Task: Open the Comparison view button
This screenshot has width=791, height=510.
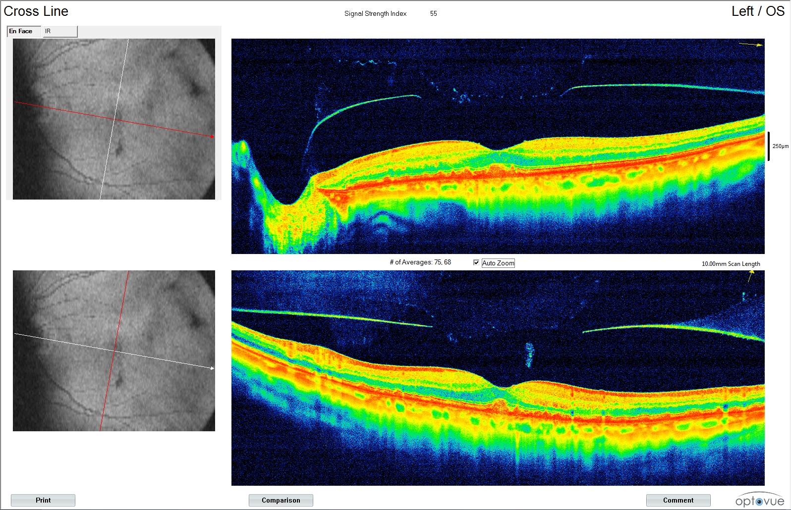Action: (x=281, y=500)
